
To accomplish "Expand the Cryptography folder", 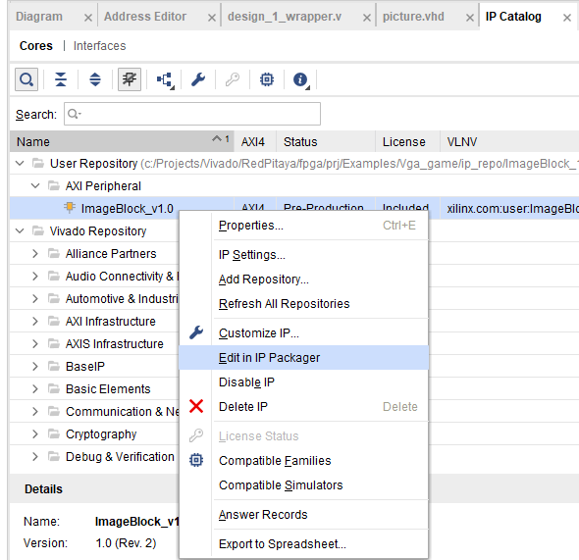I will [35, 434].
